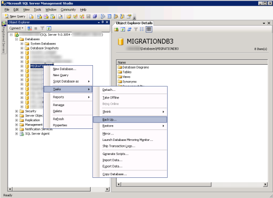Open the Community menu
Image resolution: width=273 pixels, height=198 pixels.
pyautogui.click(x=68, y=10)
